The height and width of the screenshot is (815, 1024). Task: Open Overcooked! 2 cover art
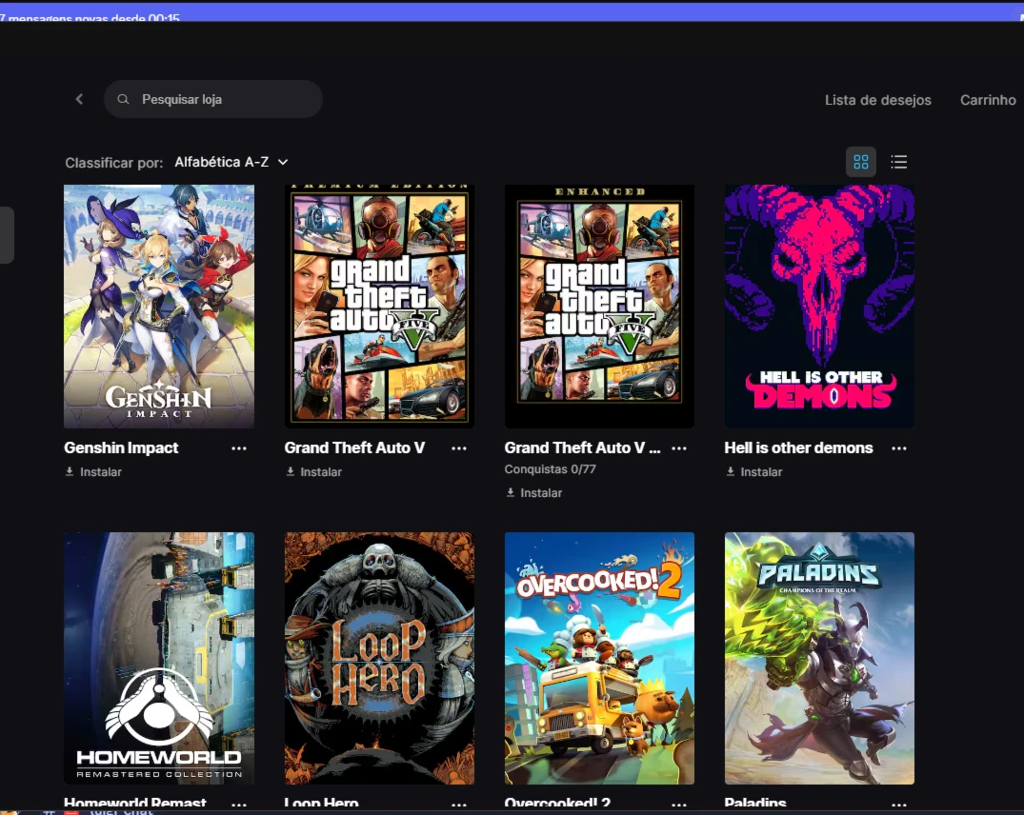pos(599,659)
